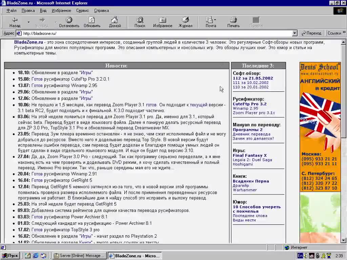Click the Print (Печать) toolbar icon

(x=233, y=22)
